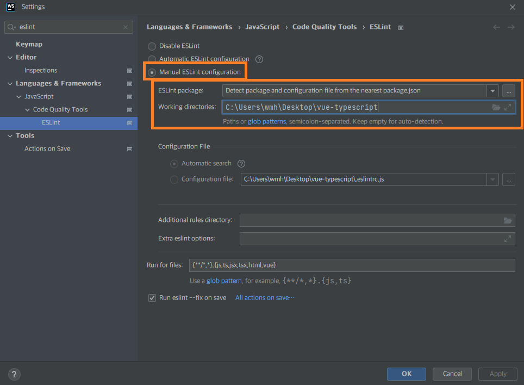Click project-level icon beside JavaScript row
The width and height of the screenshot is (524, 385).
click(130, 97)
